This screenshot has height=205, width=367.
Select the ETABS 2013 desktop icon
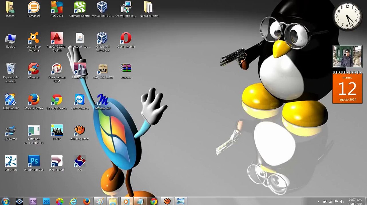coord(80,71)
